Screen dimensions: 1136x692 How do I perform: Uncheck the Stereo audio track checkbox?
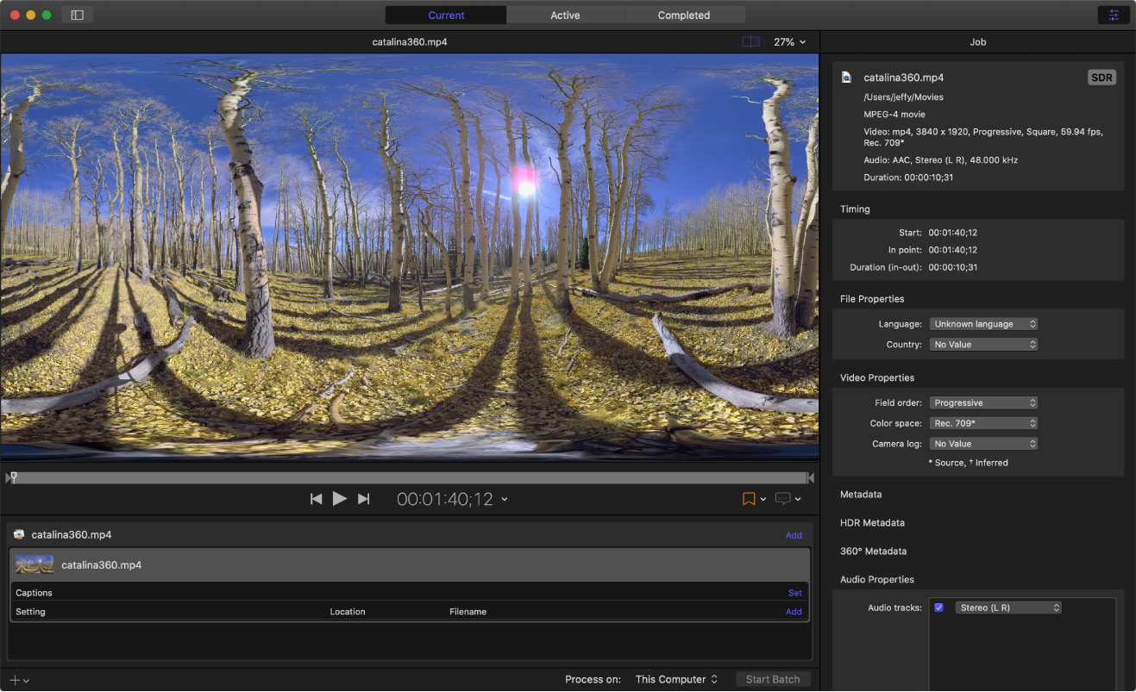click(x=938, y=608)
